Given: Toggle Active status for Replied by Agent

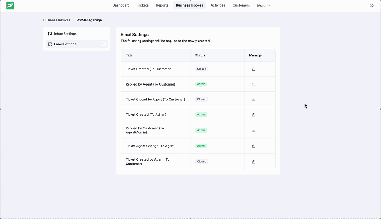Looking at the screenshot, I should 201,84.
